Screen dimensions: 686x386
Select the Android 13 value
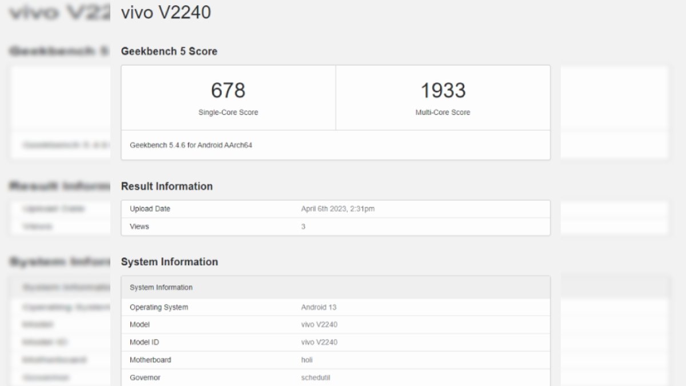pyautogui.click(x=319, y=307)
